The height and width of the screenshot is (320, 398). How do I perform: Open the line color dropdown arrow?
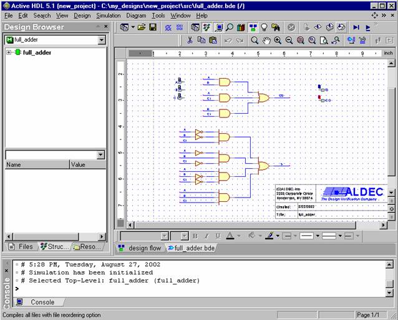278,236
